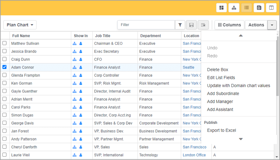Open Laurie Weil's London Office link
Viewport: 280px width, 160px height.
pyautogui.click(x=194, y=155)
